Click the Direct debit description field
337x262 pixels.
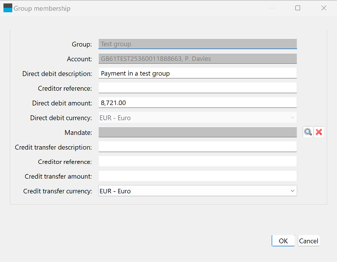(x=197, y=74)
